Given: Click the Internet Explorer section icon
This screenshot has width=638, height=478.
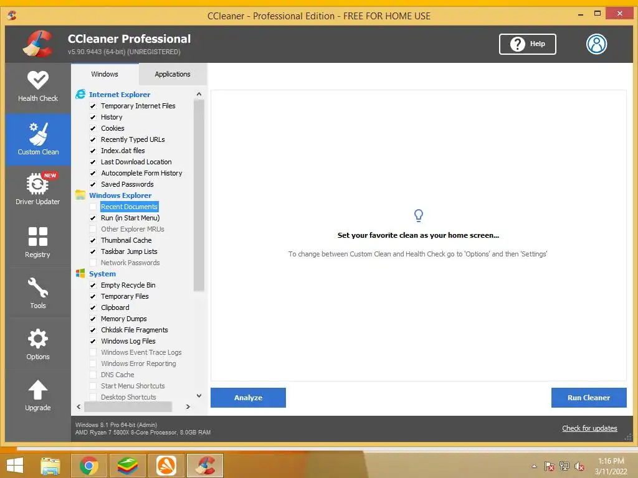Looking at the screenshot, I should coord(80,95).
